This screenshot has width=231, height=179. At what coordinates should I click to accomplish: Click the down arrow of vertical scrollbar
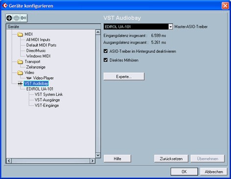coord(98,156)
